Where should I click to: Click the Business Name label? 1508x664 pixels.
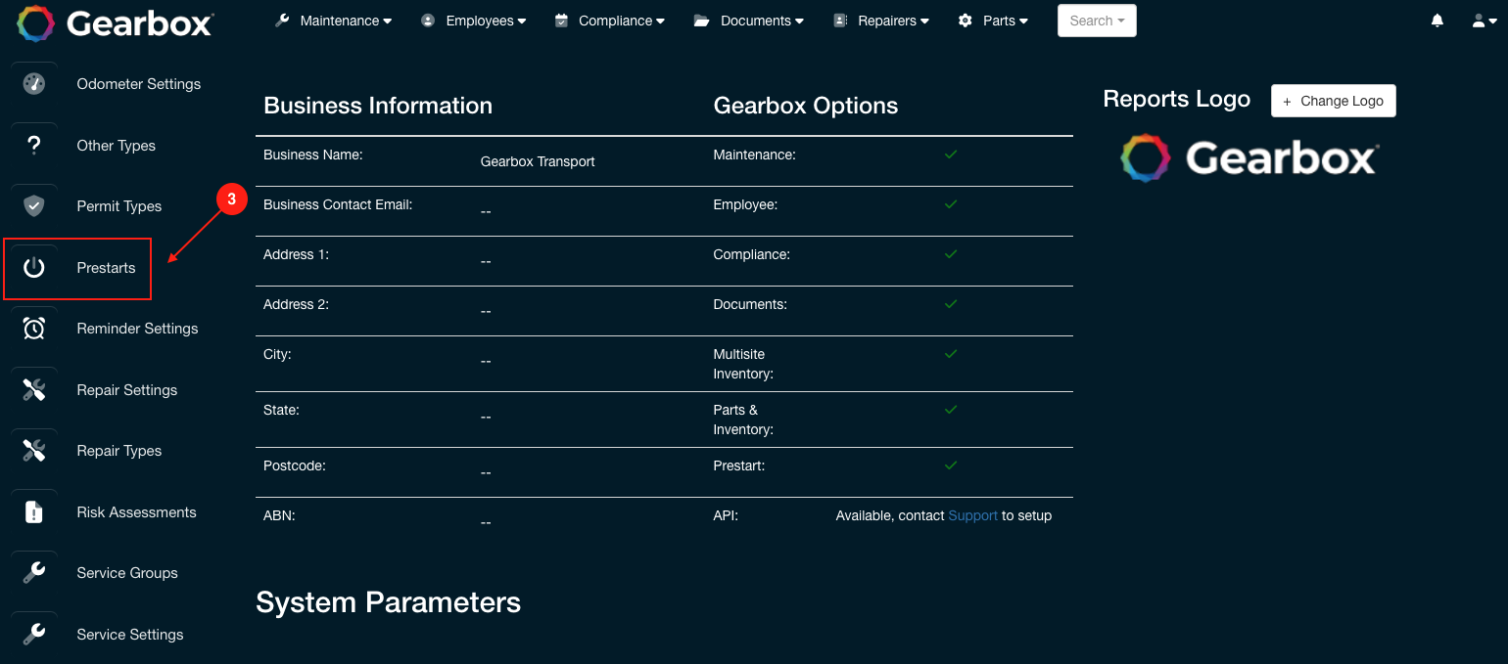(x=313, y=155)
